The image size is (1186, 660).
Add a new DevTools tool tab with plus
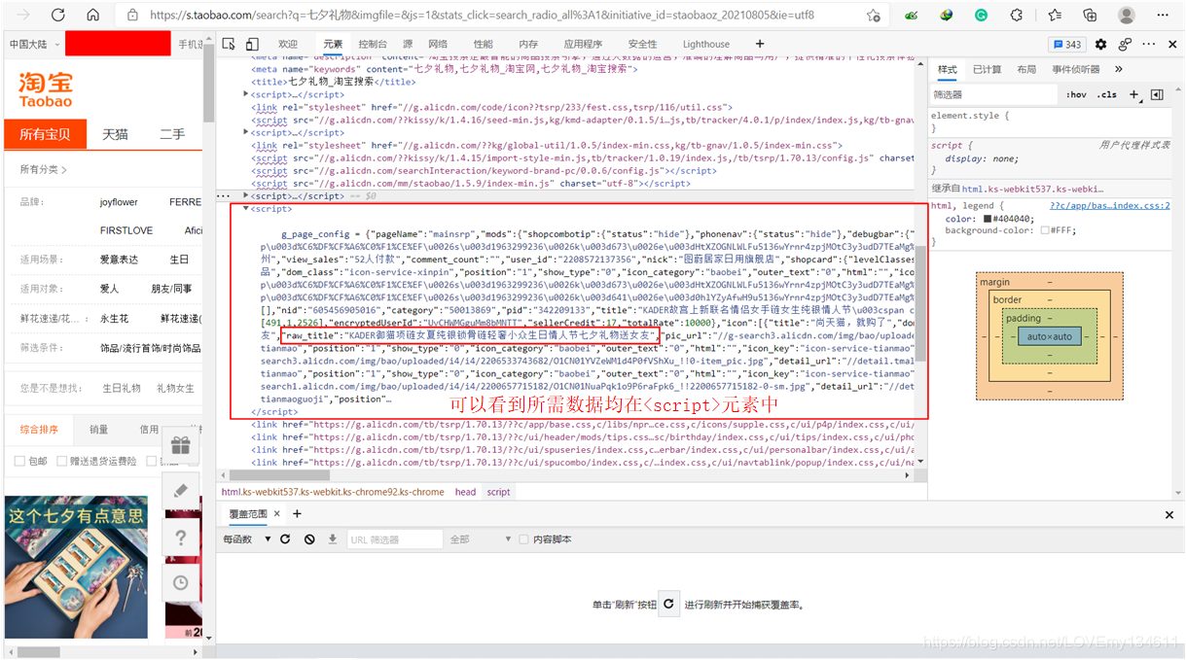pos(760,44)
